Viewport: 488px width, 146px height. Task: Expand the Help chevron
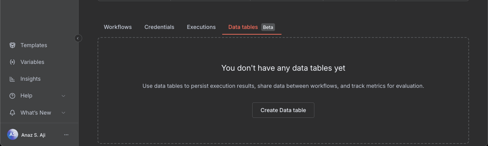(64, 96)
